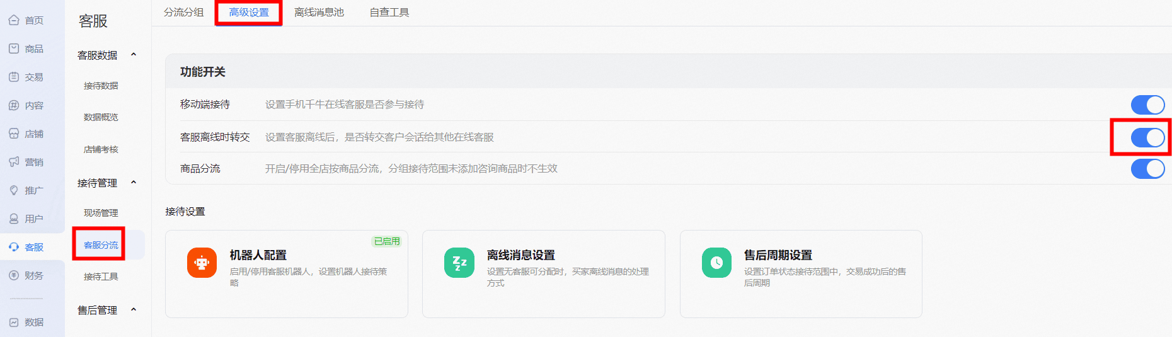Screen dimensions: 1172x337
Task: Collapse the 售后管理 menu section
Action: click(134, 310)
